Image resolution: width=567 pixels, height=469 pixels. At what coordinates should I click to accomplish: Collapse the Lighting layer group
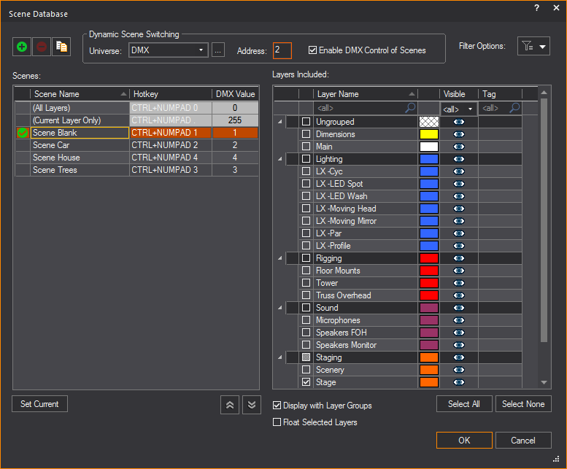281,159
